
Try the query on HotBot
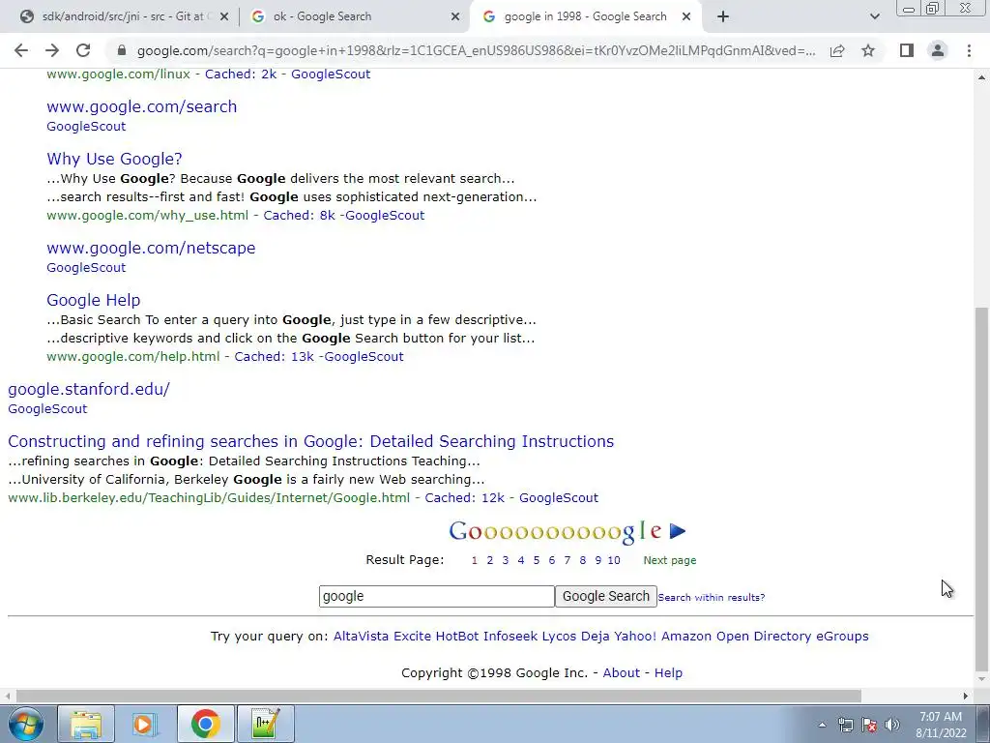pyautogui.click(x=457, y=637)
